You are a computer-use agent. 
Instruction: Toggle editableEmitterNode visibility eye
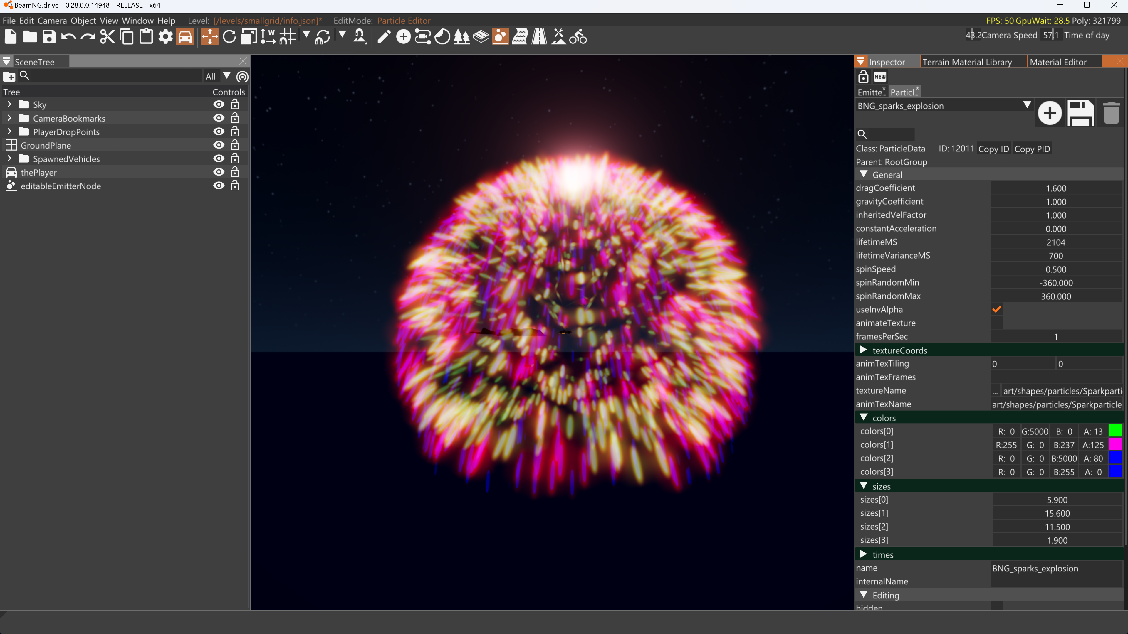coord(219,186)
